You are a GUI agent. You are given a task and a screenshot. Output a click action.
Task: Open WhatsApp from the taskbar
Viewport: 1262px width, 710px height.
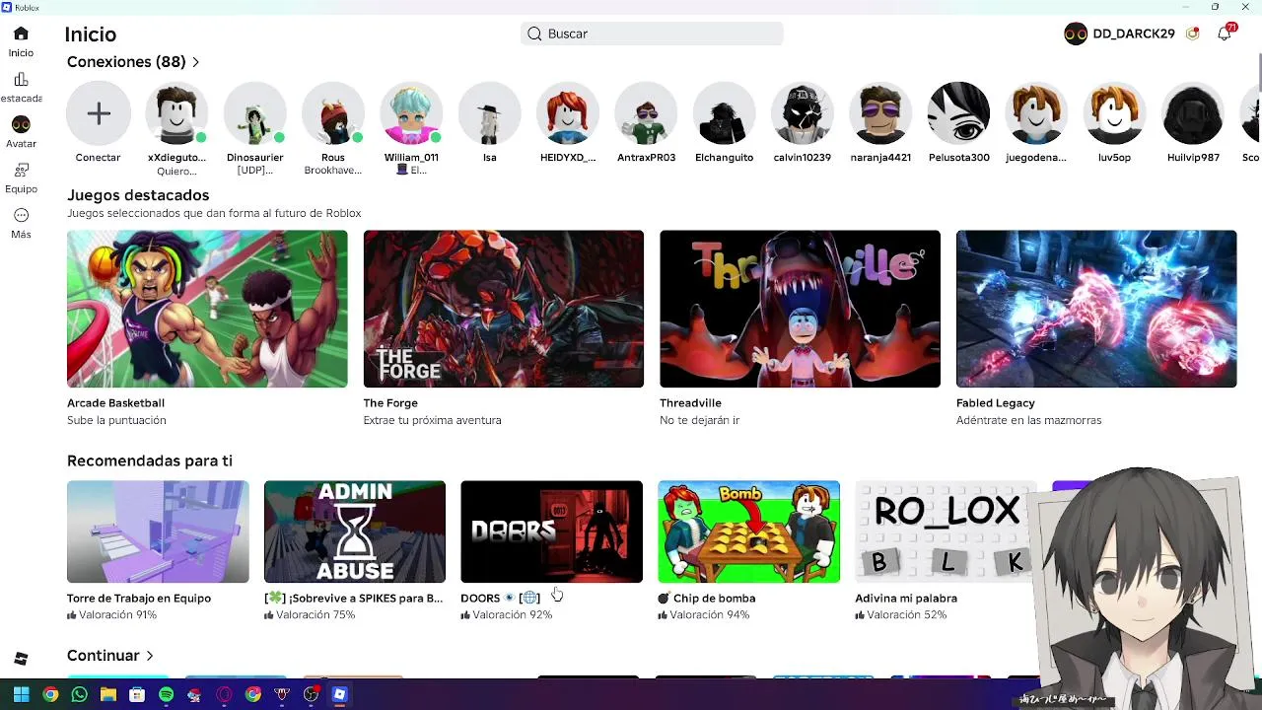pyautogui.click(x=79, y=694)
